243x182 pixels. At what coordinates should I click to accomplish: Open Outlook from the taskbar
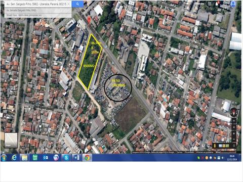pos(46,158)
